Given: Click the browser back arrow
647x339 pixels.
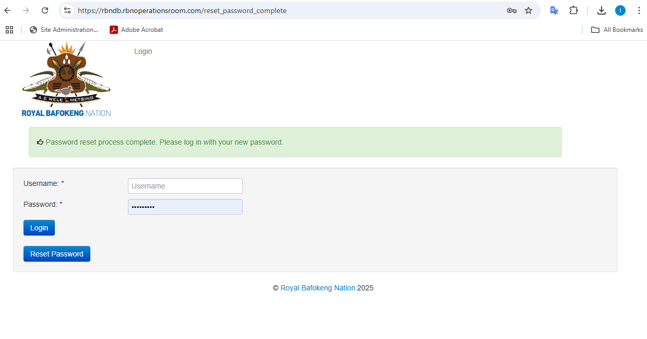Looking at the screenshot, I should (8, 10).
